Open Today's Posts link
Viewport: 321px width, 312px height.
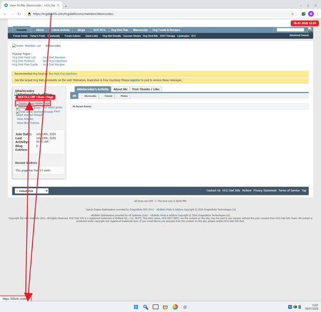(x=37, y=36)
